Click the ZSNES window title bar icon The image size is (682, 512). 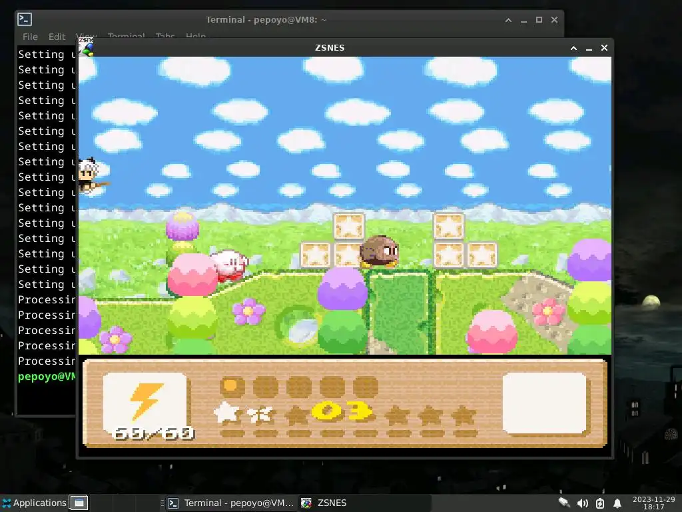click(87, 47)
